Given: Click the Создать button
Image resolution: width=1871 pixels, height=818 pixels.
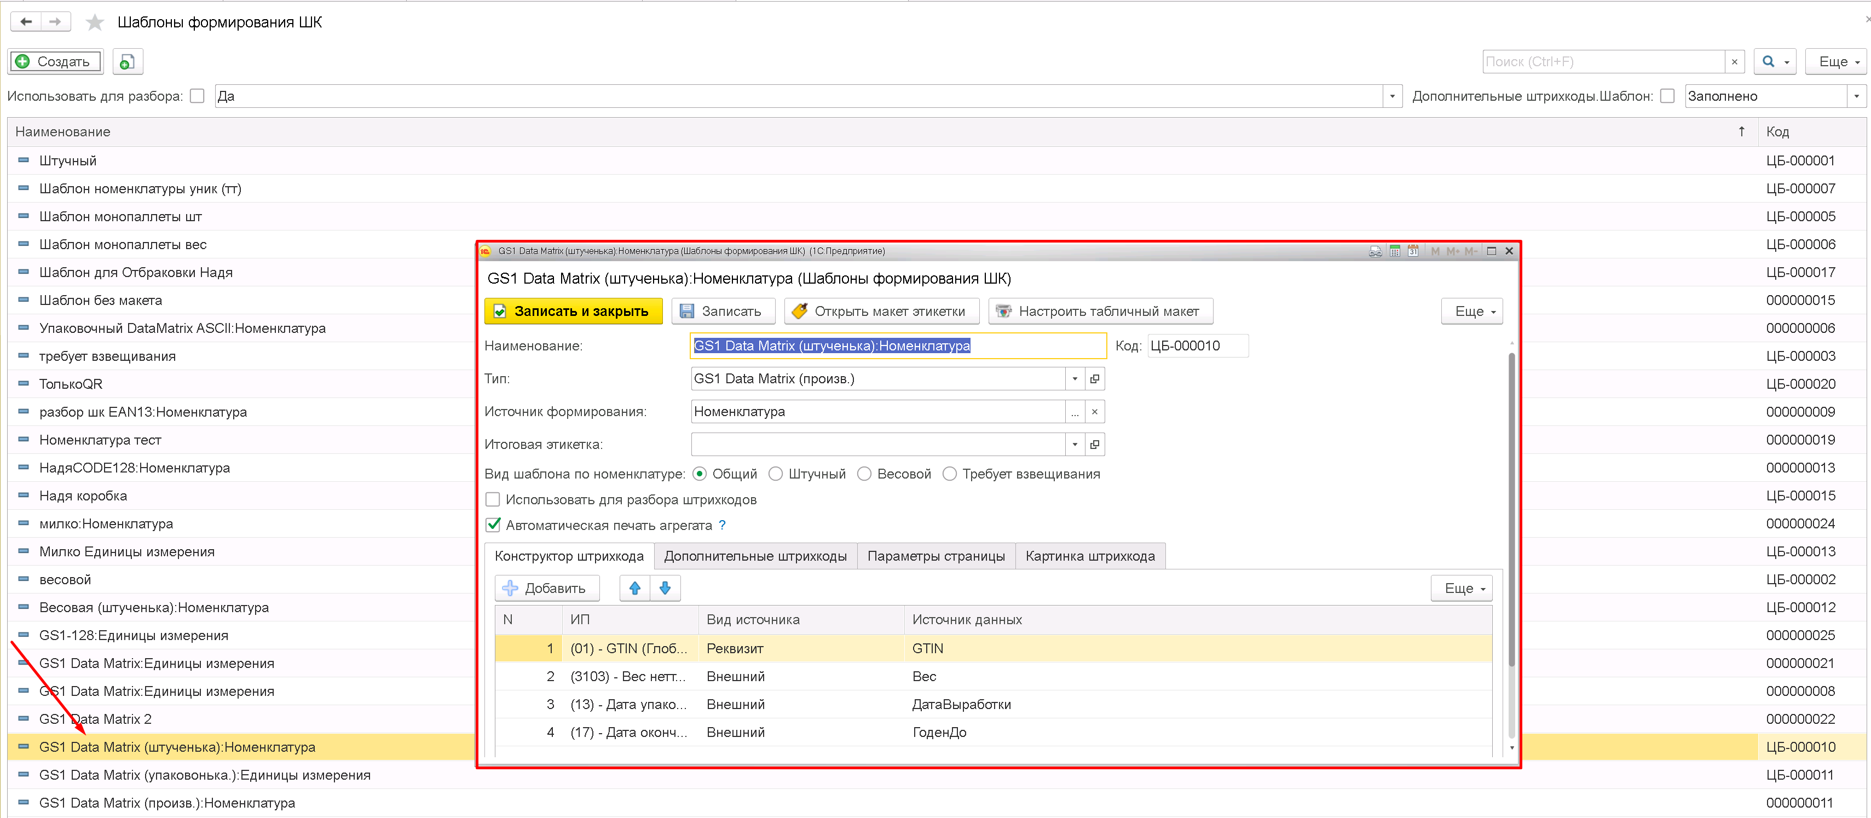Looking at the screenshot, I should [56, 62].
